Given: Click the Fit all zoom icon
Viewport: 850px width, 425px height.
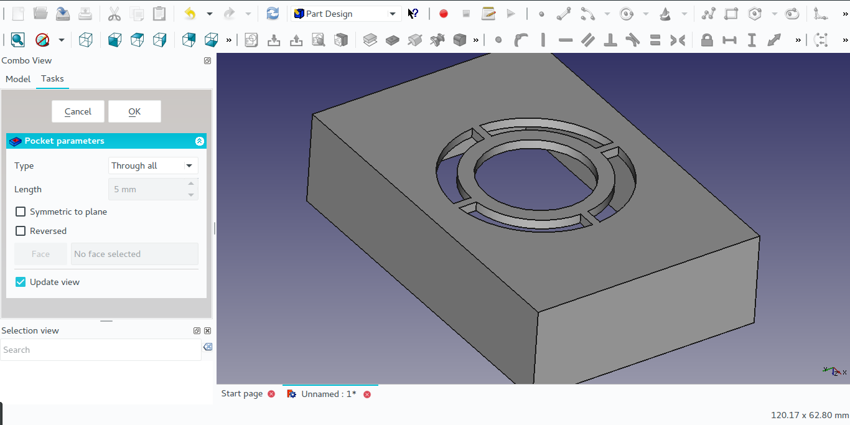Looking at the screenshot, I should click(18, 40).
